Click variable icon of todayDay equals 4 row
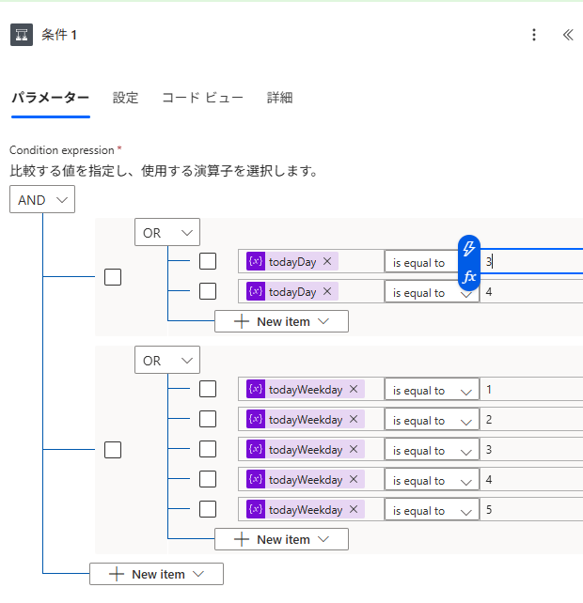This screenshot has width=583, height=603. coord(256,291)
